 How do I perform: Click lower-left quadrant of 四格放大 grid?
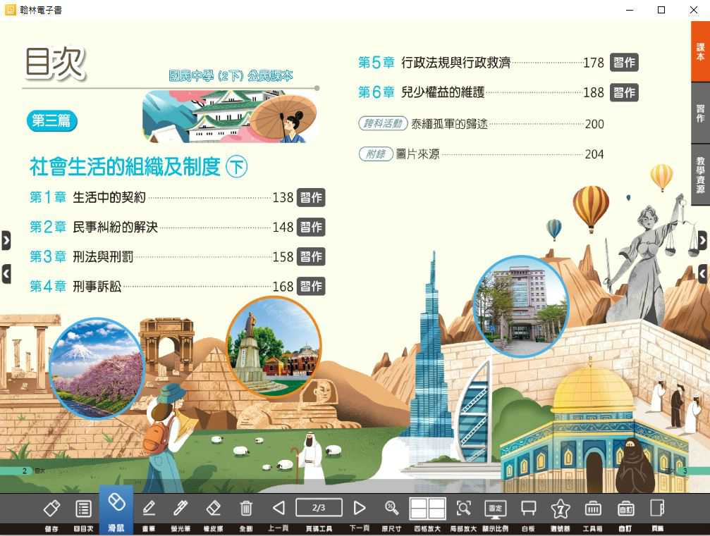(x=418, y=513)
